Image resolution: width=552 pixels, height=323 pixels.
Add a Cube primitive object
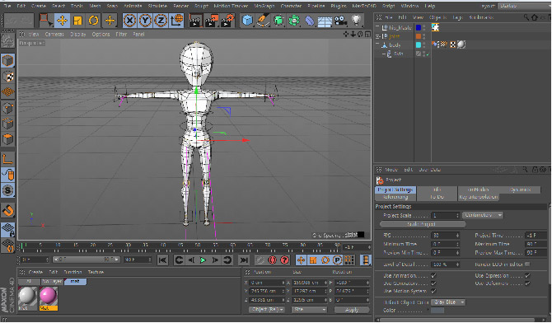click(247, 21)
